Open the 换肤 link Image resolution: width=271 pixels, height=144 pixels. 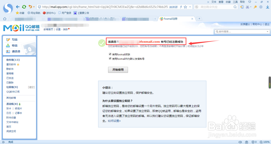tap(66, 29)
